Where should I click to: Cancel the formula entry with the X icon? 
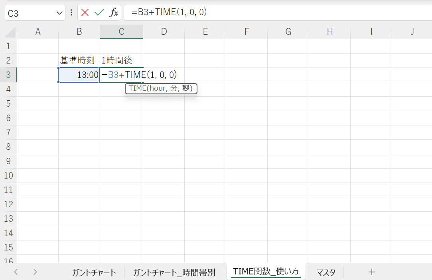tap(85, 12)
